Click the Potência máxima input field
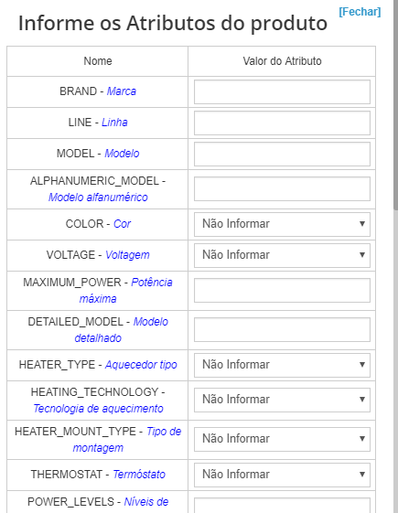 [x=282, y=291]
